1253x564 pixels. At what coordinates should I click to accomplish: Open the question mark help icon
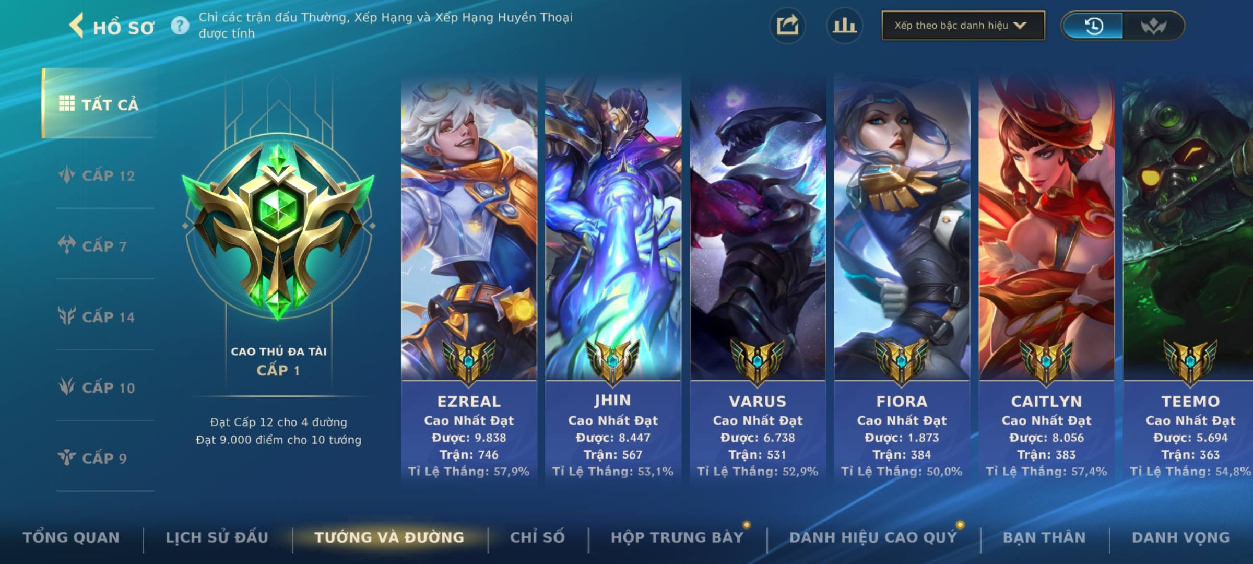(x=180, y=26)
